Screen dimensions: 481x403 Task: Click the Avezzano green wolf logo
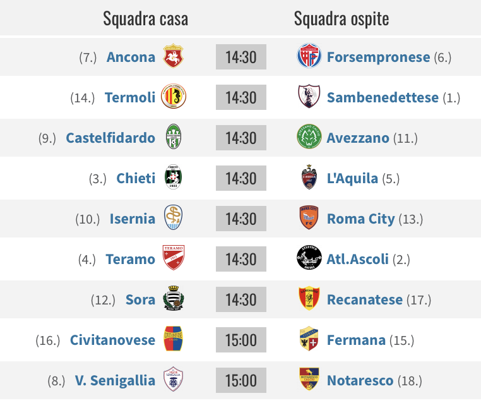coord(309,136)
